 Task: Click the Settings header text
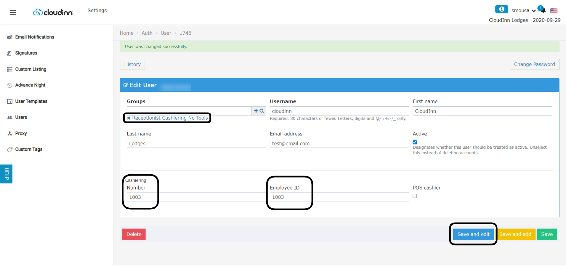click(97, 11)
